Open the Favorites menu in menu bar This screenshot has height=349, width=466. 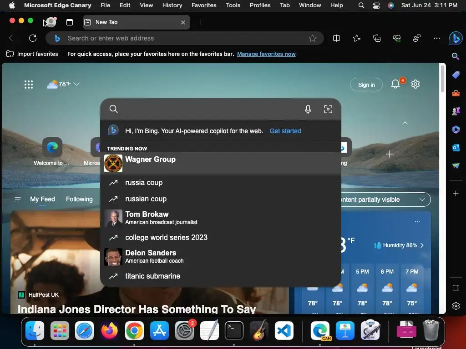204,5
